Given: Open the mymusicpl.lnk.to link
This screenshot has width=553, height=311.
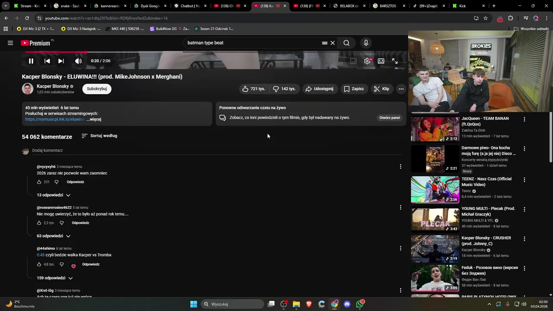Looking at the screenshot, I should pyautogui.click(x=55, y=119).
